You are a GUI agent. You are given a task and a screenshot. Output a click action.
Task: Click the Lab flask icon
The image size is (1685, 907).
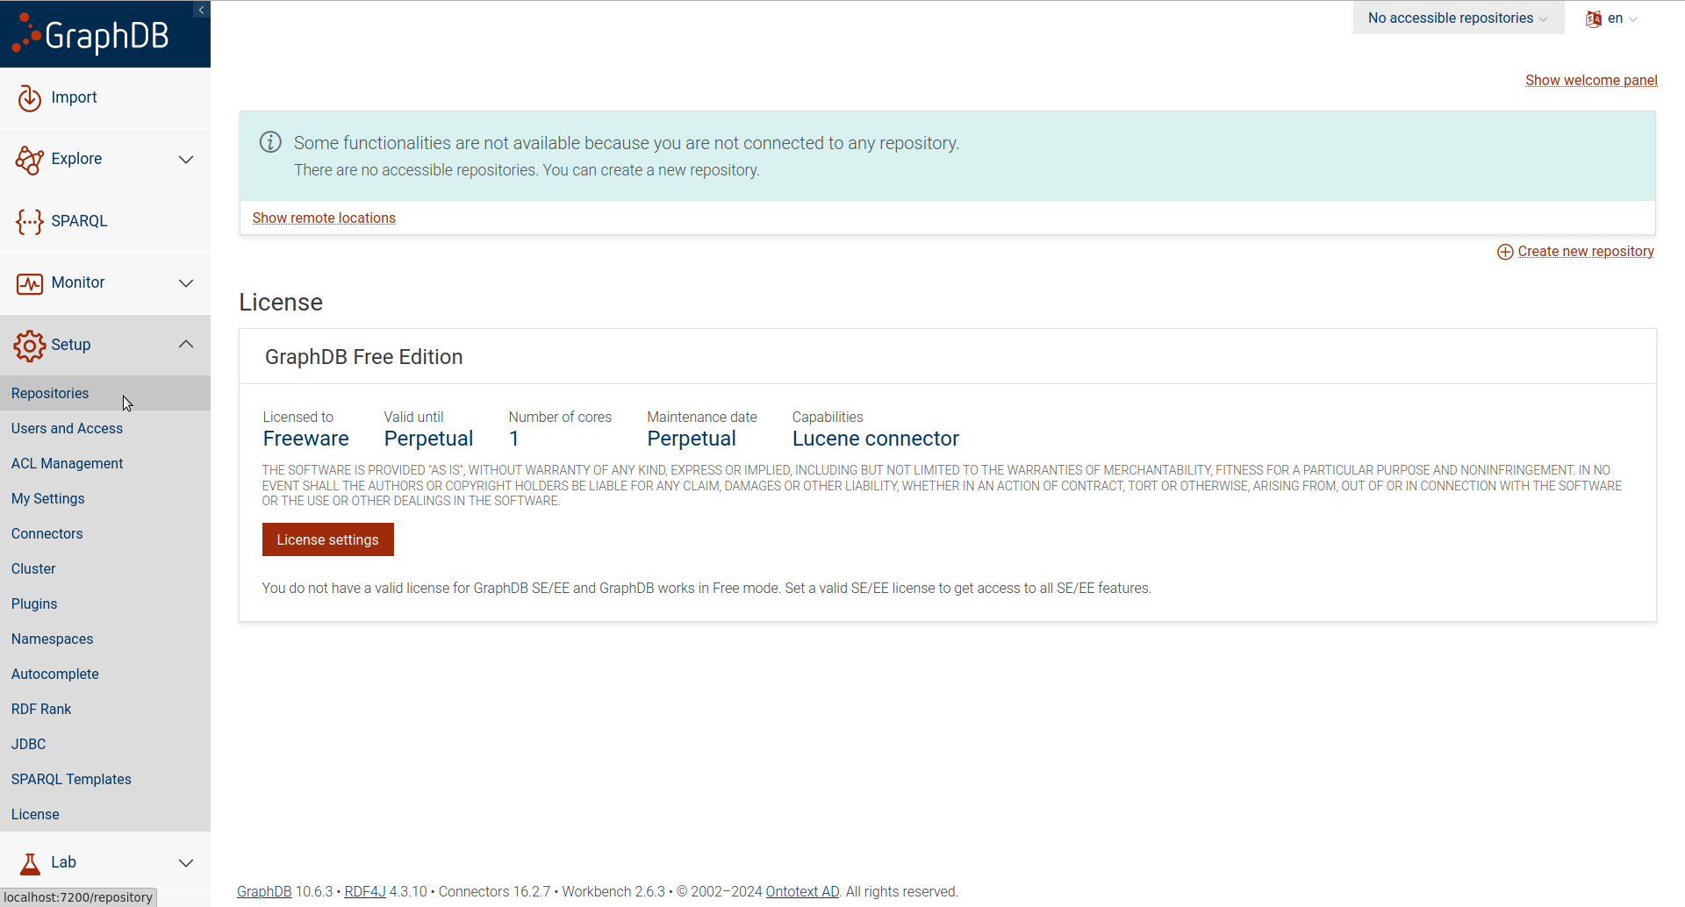coord(30,864)
